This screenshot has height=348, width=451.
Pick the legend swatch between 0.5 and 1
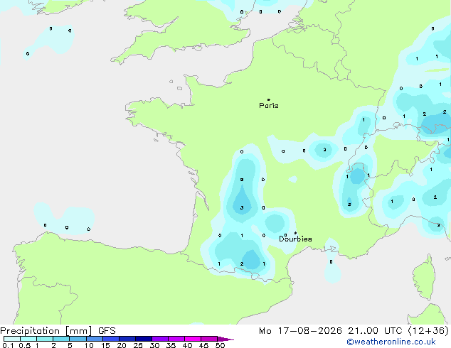coord(28,339)
